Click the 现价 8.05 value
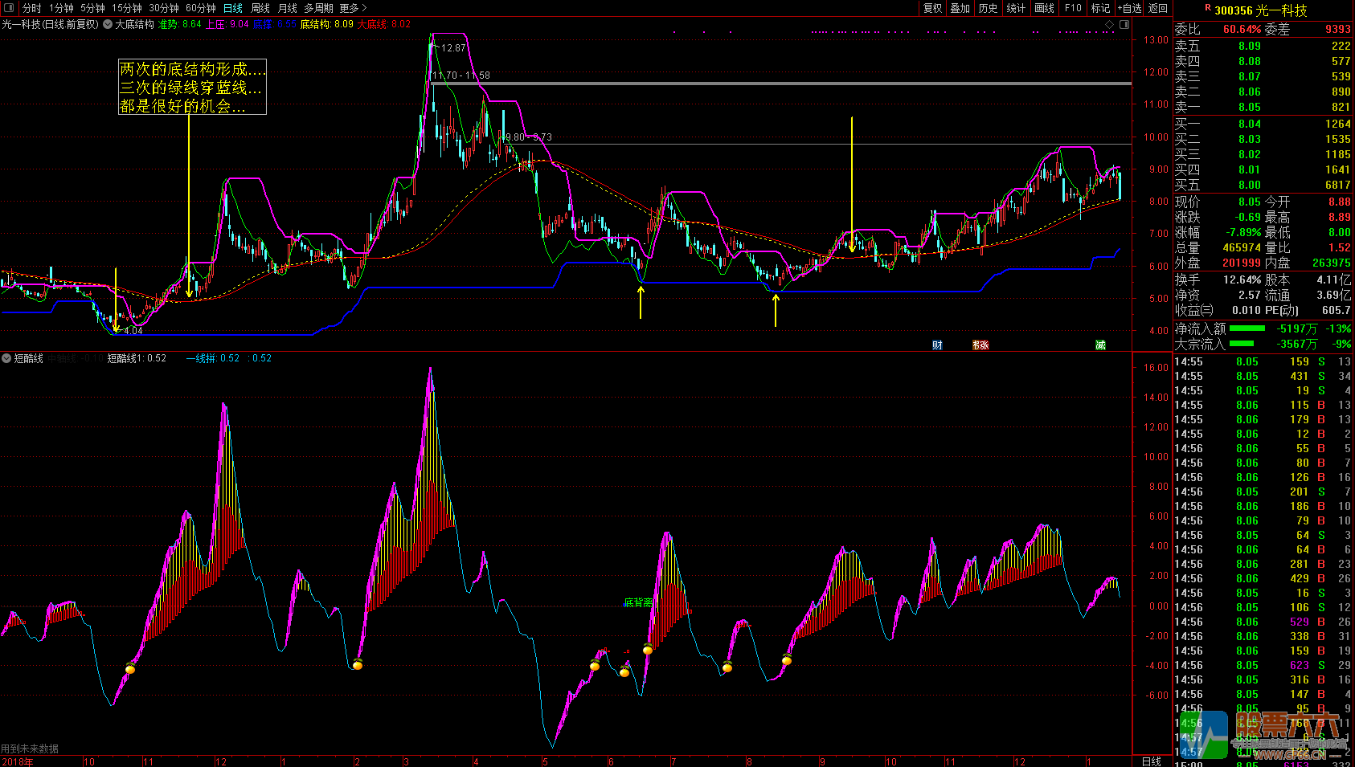 click(x=1250, y=202)
